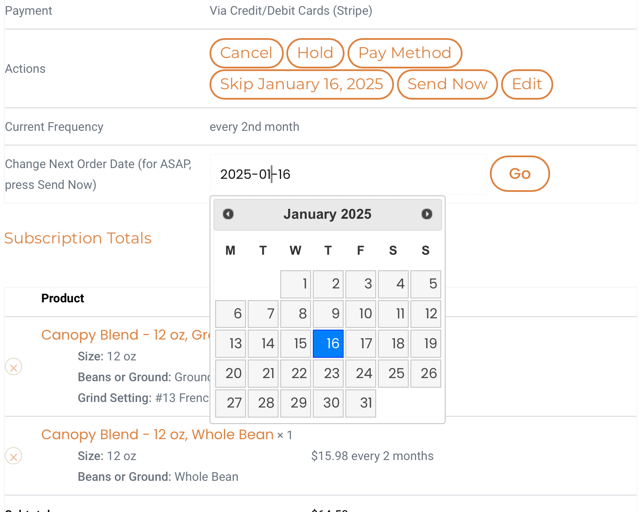Put subscription on Hold
The height and width of the screenshot is (512, 643).
pyautogui.click(x=315, y=53)
